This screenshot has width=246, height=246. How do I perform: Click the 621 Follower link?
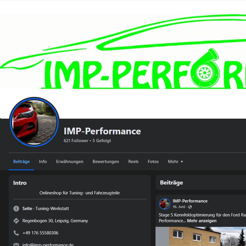pos(76,141)
